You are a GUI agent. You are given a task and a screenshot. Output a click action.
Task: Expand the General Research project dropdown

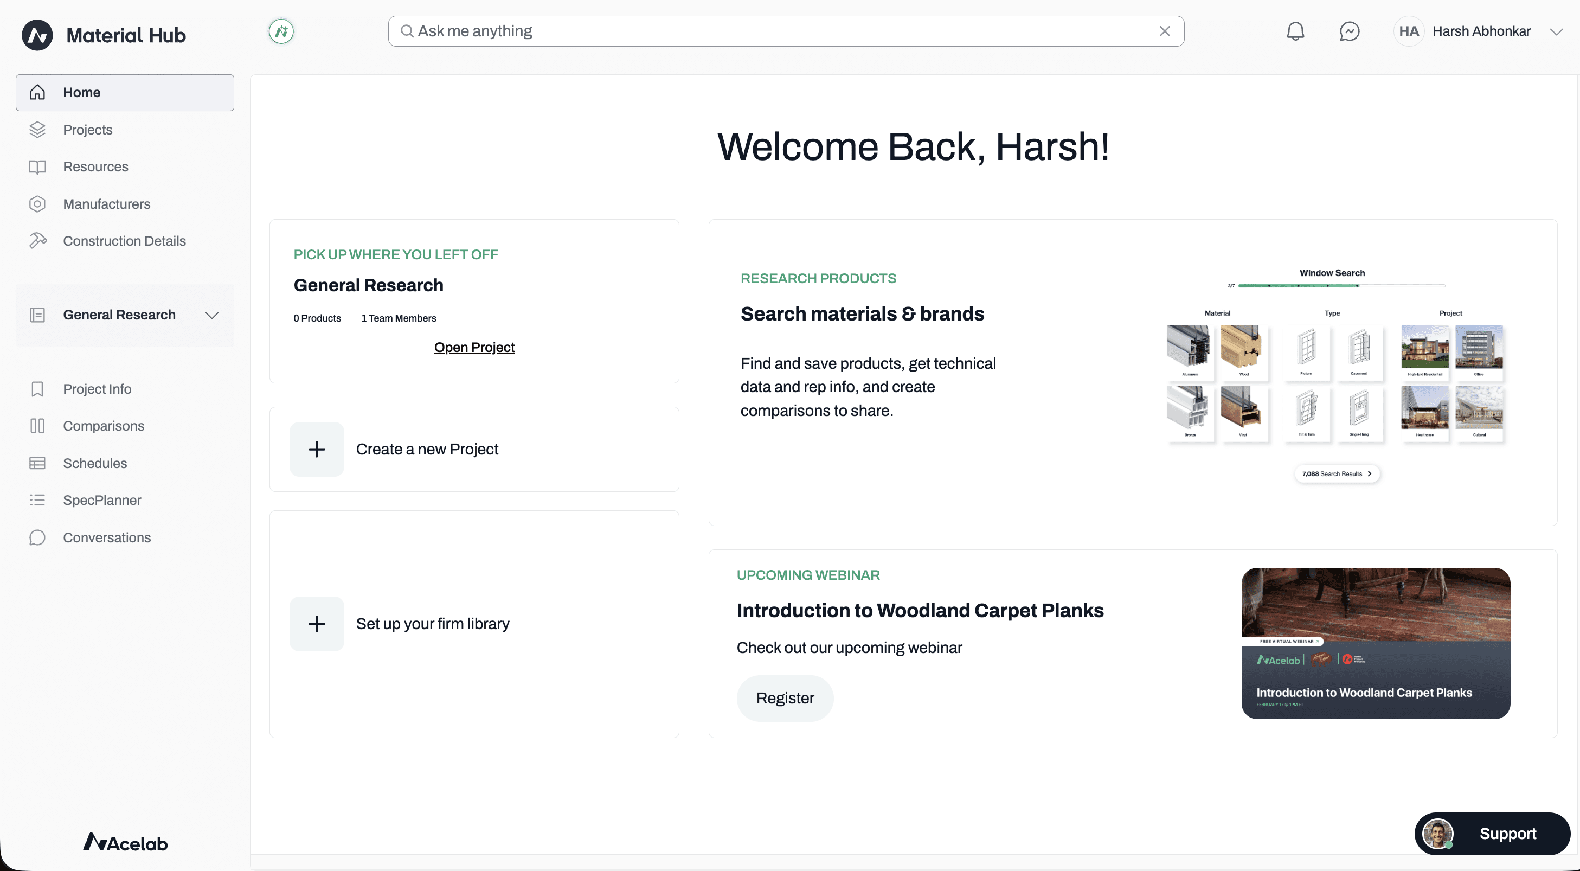[211, 315]
